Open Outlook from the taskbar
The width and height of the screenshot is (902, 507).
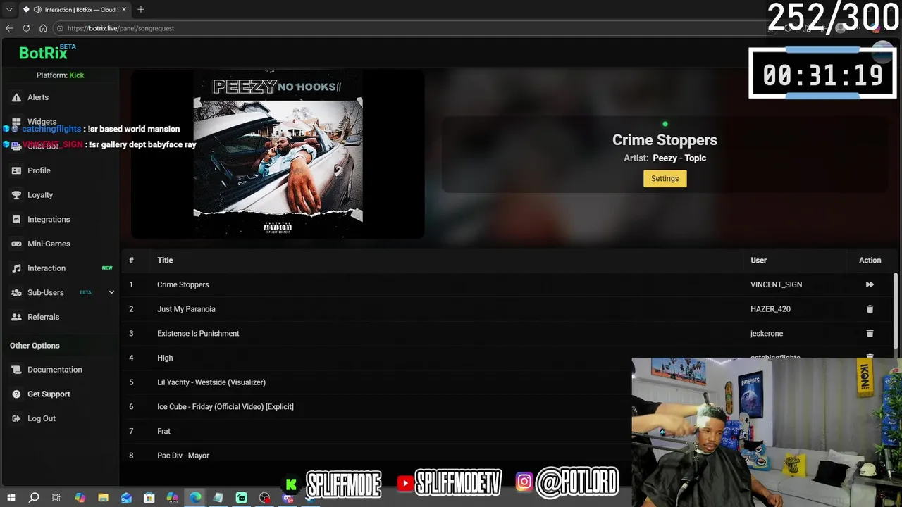click(126, 498)
